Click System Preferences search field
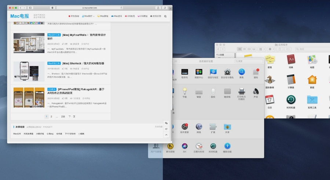Viewport: 330px width, 180px height. click(x=249, y=61)
